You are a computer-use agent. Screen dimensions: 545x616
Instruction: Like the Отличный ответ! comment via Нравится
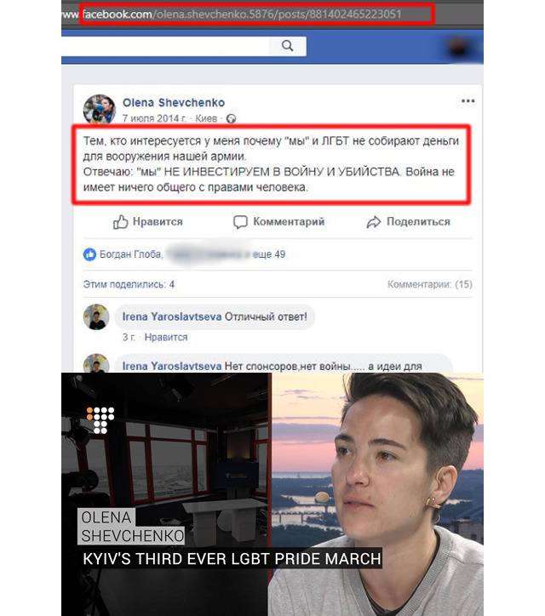166,337
